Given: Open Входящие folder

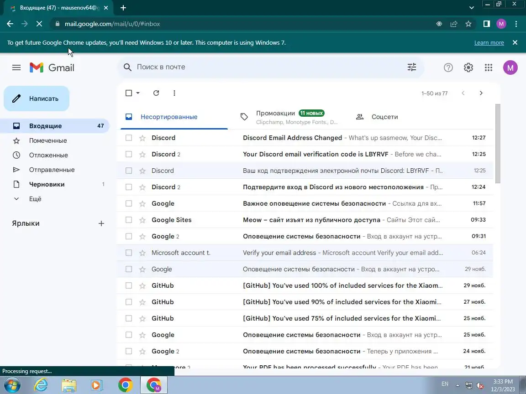Looking at the screenshot, I should [55, 126].
